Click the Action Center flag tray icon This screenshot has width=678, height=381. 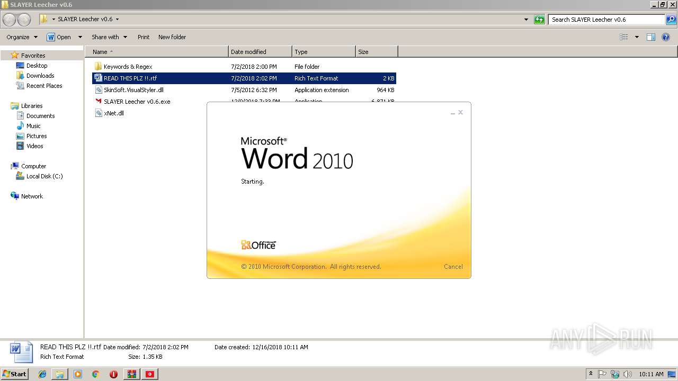602,374
